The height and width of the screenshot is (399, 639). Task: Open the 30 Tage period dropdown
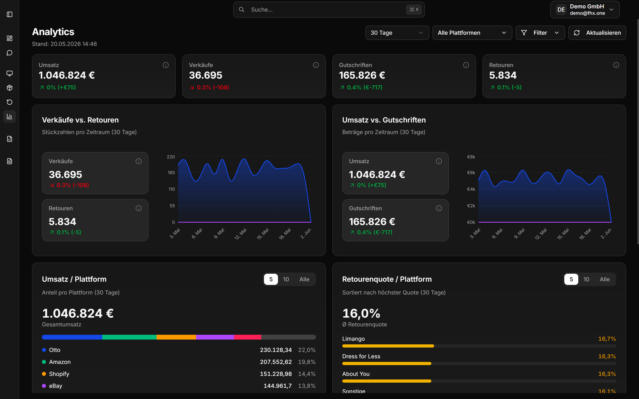click(397, 33)
